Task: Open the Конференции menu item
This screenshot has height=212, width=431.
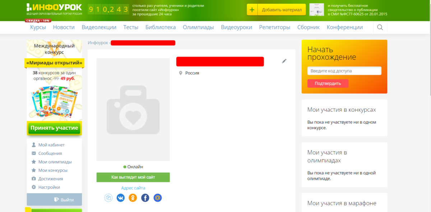Action: 345,27
